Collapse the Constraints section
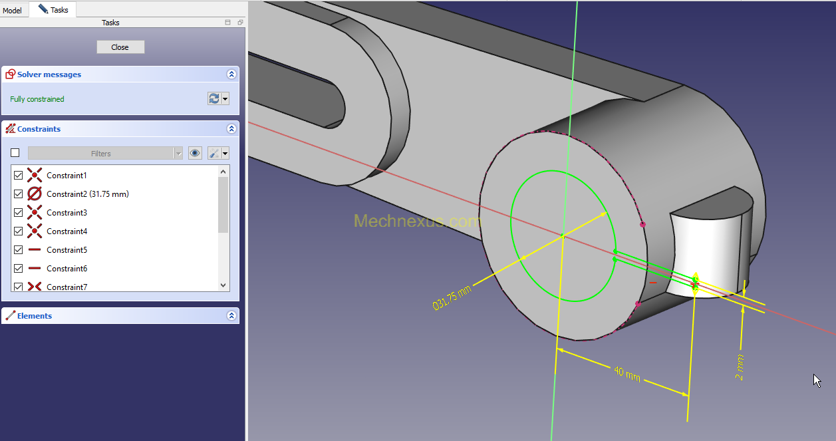836x441 pixels. 231,129
